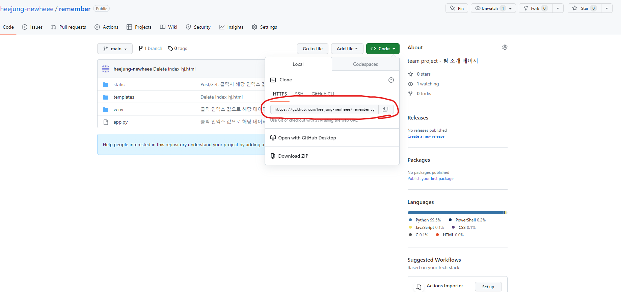Open the Add file dropdown
This screenshot has height=292, width=621.
pos(347,49)
